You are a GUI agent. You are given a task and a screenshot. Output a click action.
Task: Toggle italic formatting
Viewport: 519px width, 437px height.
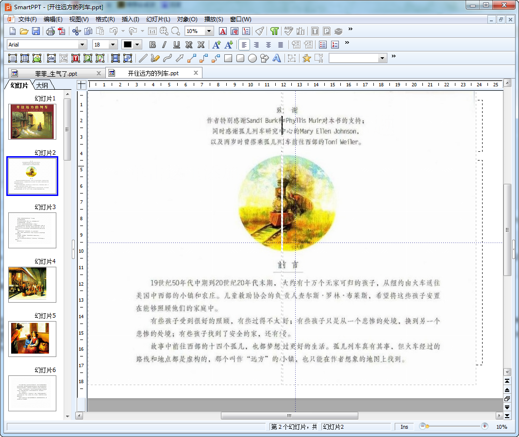165,45
